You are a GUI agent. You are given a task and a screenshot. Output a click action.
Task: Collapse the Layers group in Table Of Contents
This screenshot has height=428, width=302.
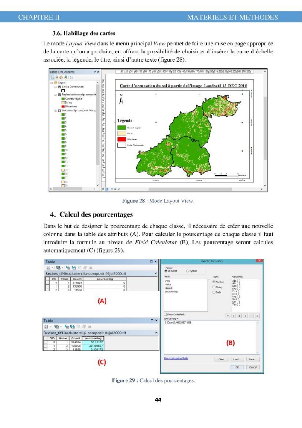pyautogui.click(x=51, y=83)
